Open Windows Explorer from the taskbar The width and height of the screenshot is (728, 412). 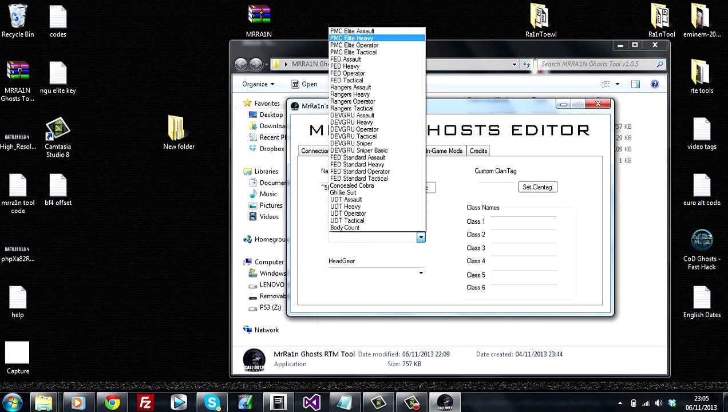[45, 403]
